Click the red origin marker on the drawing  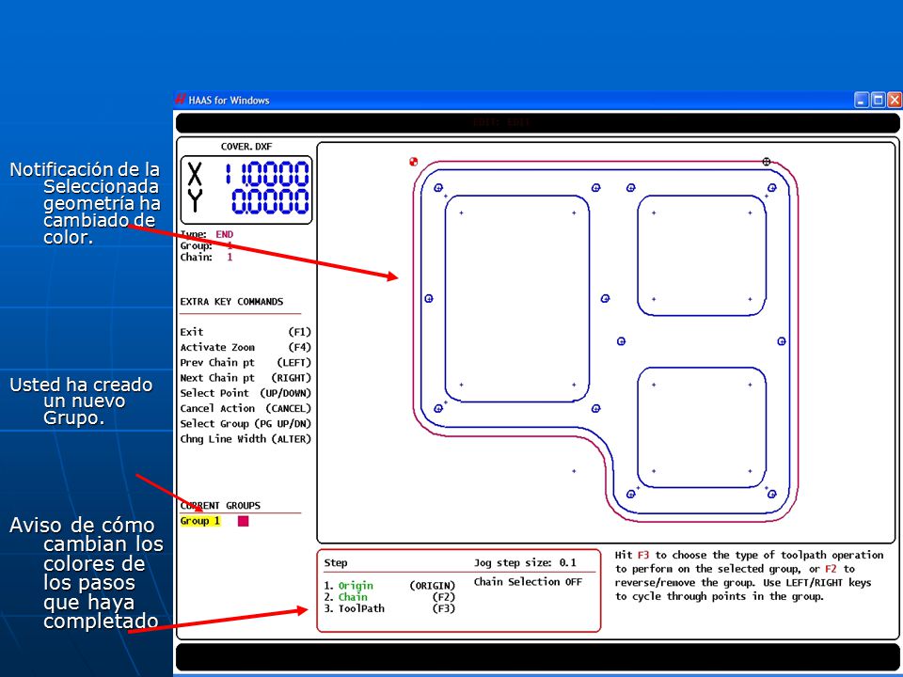coord(414,162)
